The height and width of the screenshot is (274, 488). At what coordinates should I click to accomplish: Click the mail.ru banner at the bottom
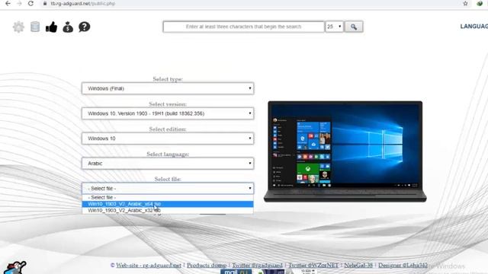(236, 272)
